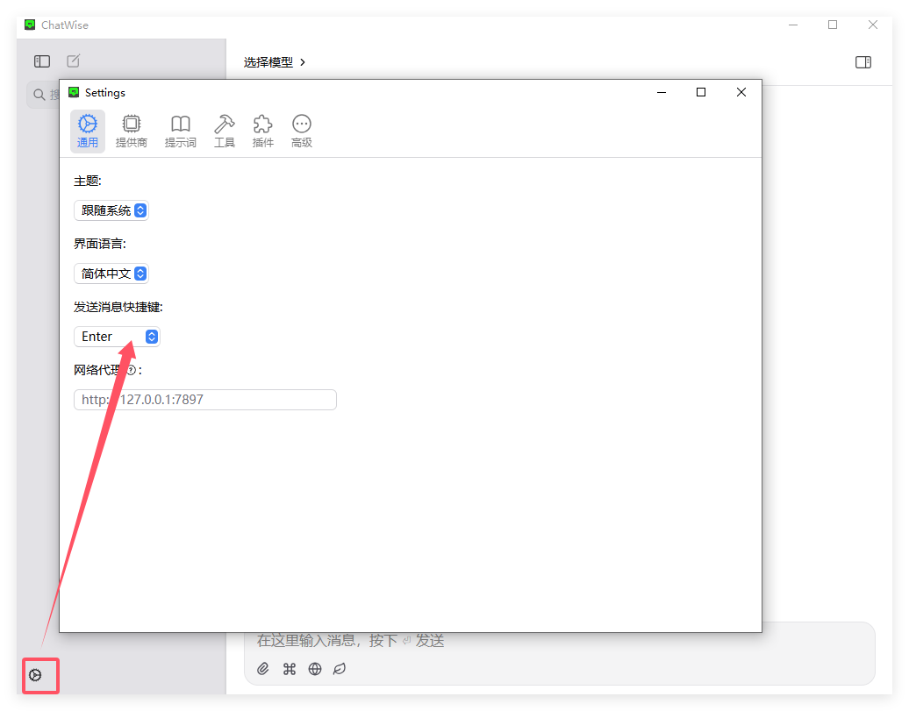
Task: Click the 网络代理 proxy address input field
Action: [x=205, y=400]
